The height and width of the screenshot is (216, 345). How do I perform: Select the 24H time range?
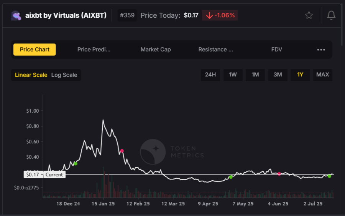[210, 75]
